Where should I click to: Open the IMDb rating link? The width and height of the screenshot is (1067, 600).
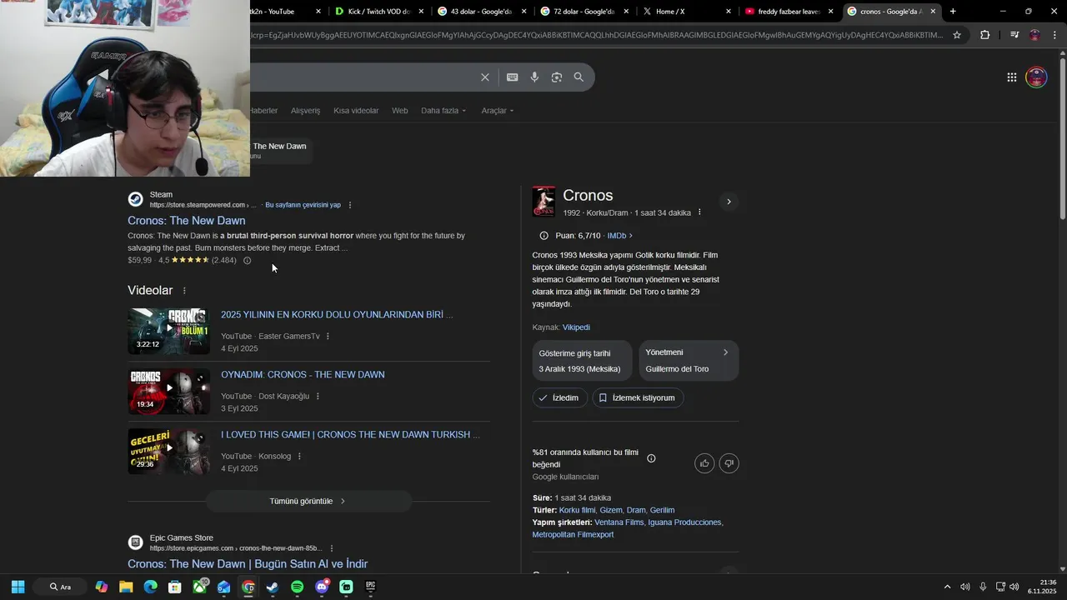619,236
